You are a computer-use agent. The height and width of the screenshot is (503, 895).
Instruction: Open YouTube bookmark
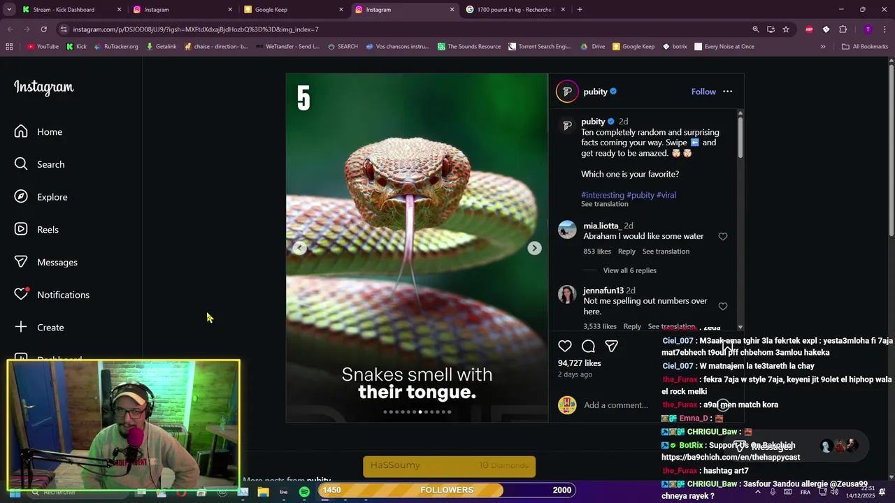tap(43, 47)
